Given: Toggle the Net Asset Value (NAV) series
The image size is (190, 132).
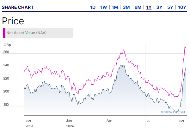Looking at the screenshot, I should 38,33.
